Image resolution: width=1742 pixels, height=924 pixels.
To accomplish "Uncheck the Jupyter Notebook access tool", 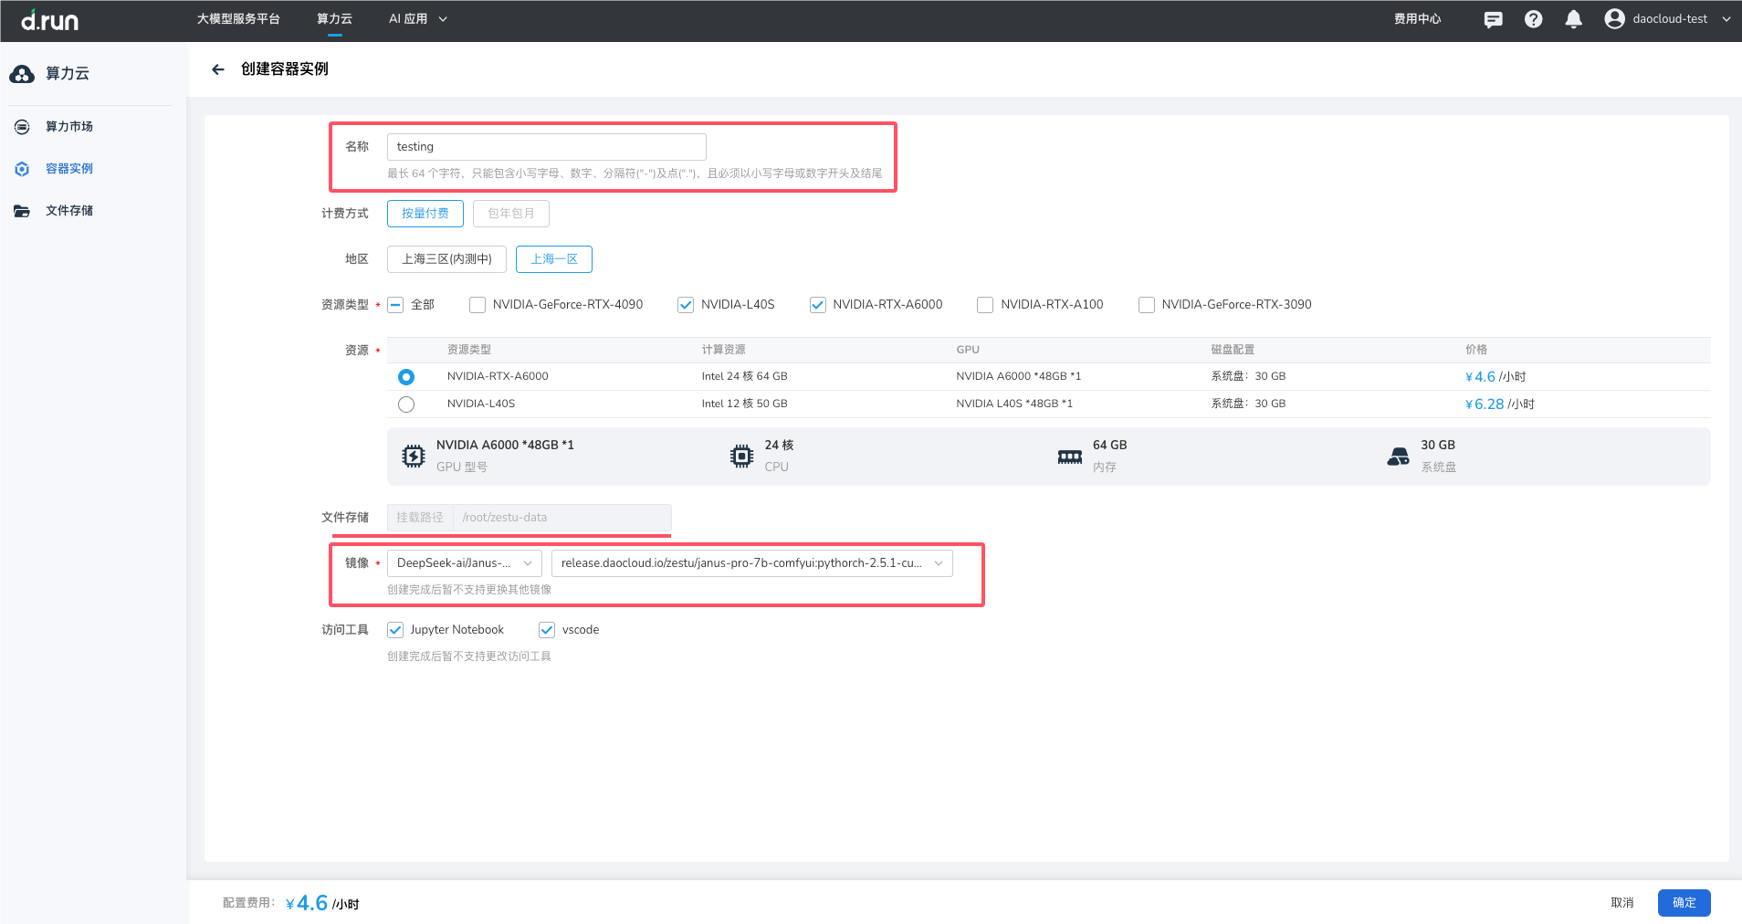I will [395, 630].
